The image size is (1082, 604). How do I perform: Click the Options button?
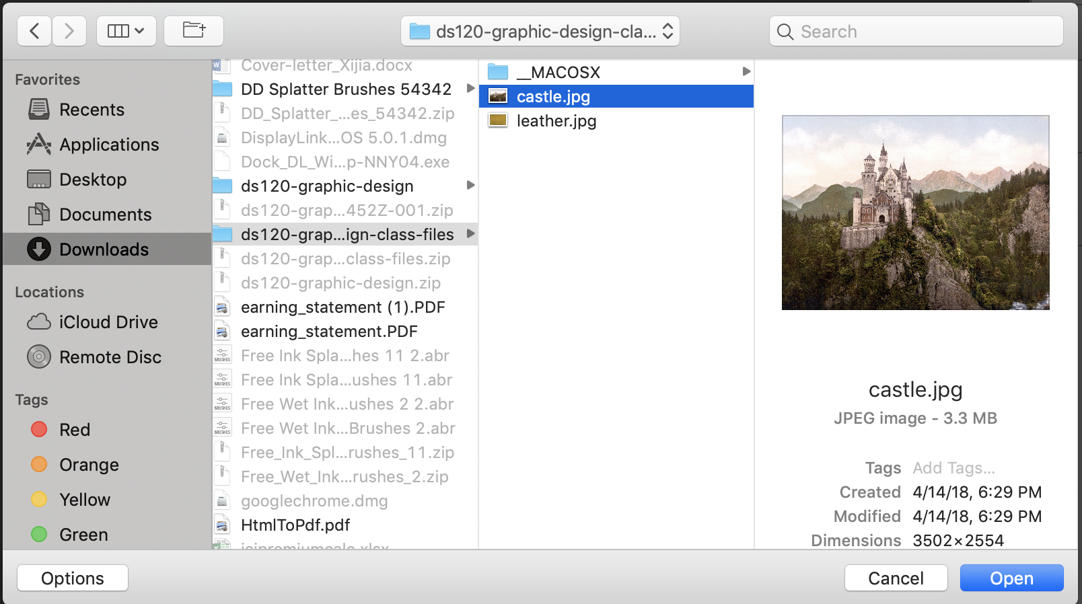pos(73,578)
